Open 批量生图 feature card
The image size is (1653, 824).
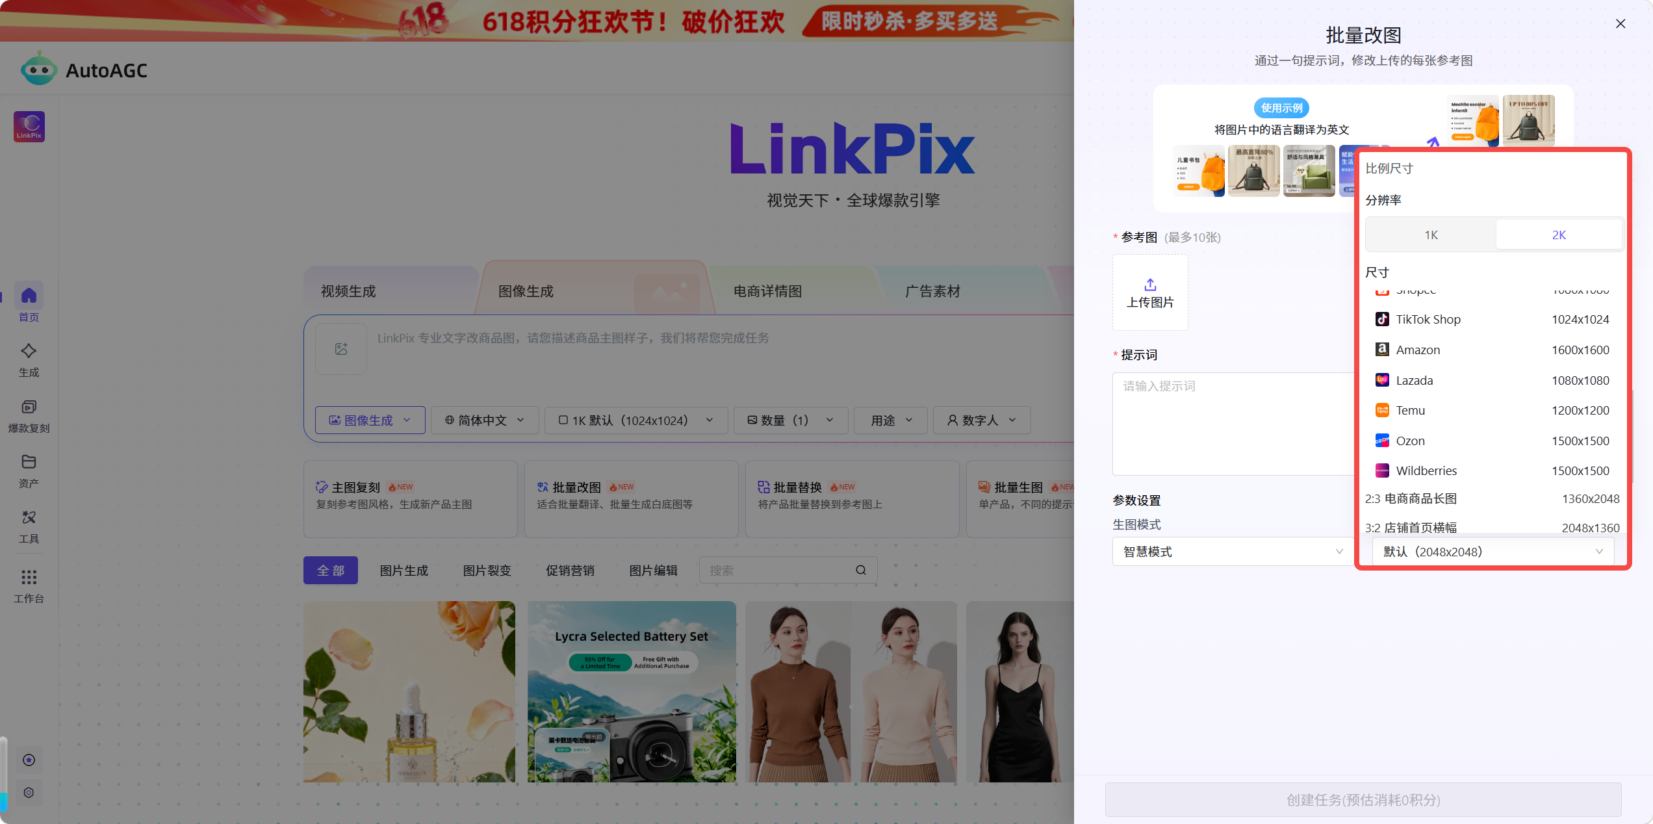(x=1021, y=499)
